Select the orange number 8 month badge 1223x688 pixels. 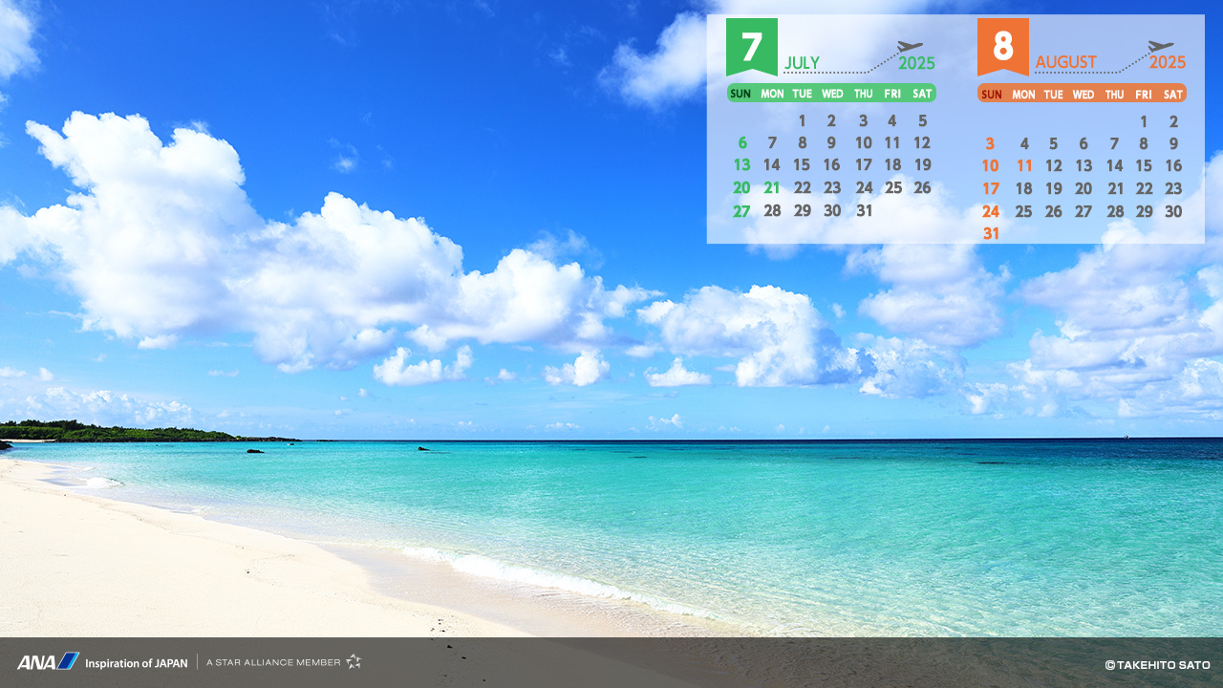tap(1002, 46)
